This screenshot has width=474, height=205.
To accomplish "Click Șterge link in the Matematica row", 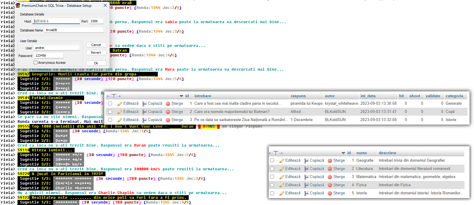I will [339, 177].
